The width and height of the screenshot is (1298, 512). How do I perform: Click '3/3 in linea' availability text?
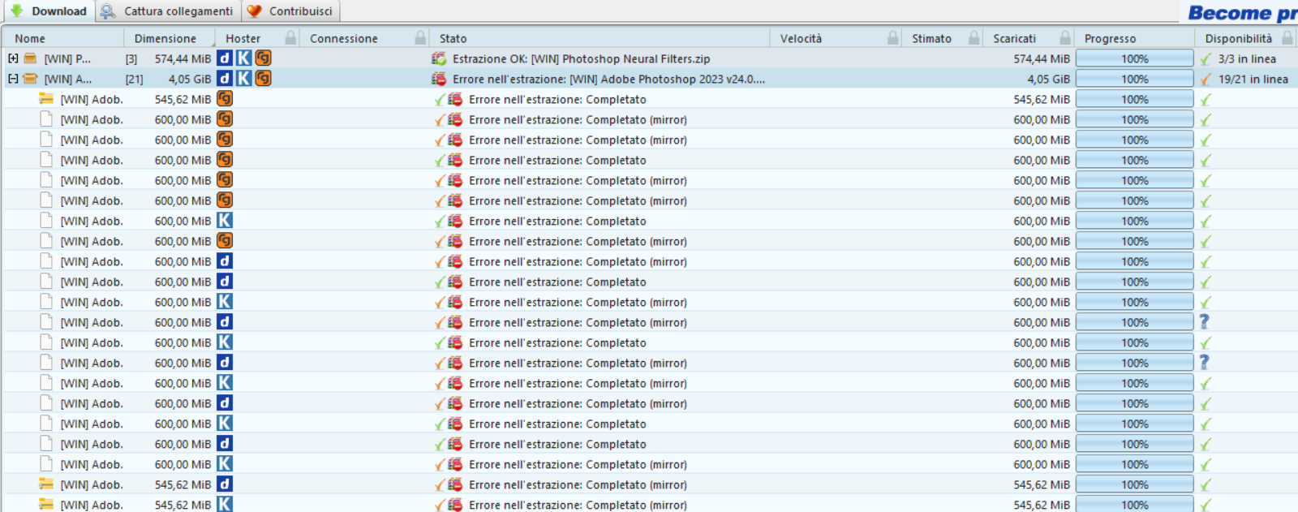(1247, 58)
